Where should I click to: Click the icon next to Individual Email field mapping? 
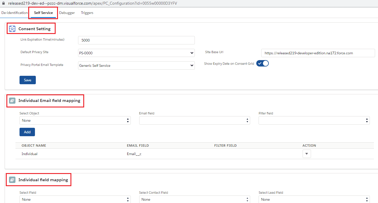[x=12, y=100]
